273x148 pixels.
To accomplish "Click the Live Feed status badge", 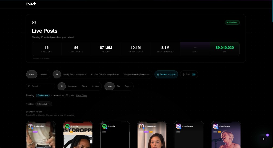I will point(232,22).
